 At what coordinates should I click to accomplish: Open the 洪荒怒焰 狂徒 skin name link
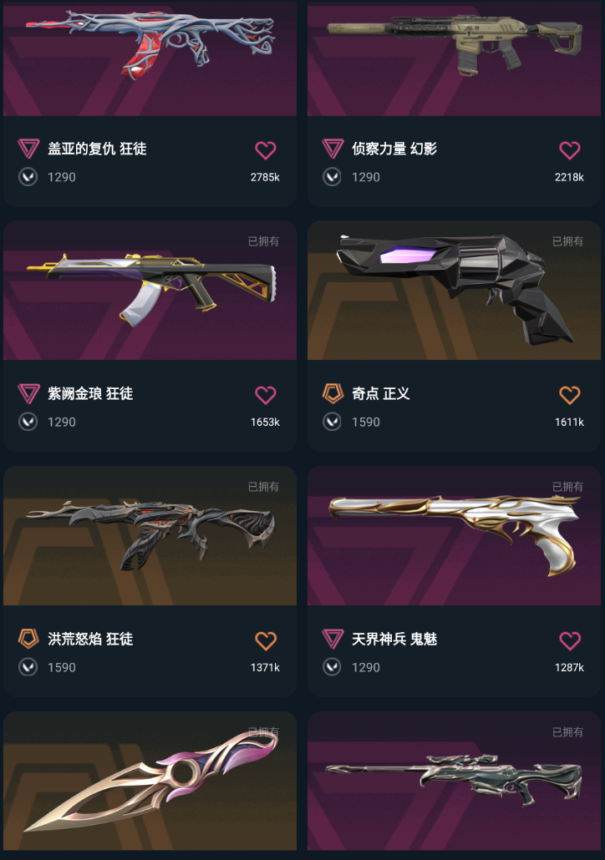pos(90,639)
